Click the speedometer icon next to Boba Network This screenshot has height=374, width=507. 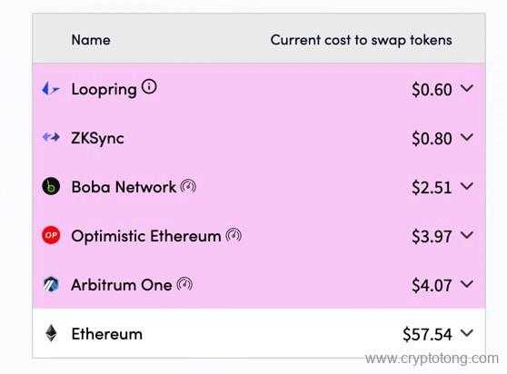pyautogui.click(x=188, y=186)
